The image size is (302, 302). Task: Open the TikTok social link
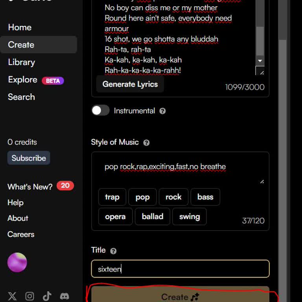pos(47,296)
